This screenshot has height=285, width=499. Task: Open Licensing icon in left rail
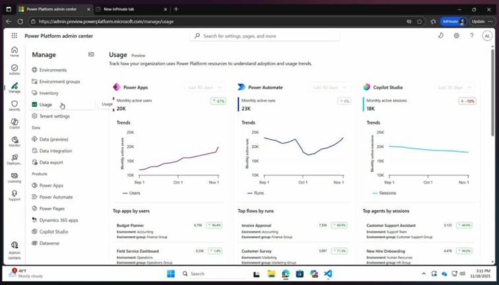point(15,177)
